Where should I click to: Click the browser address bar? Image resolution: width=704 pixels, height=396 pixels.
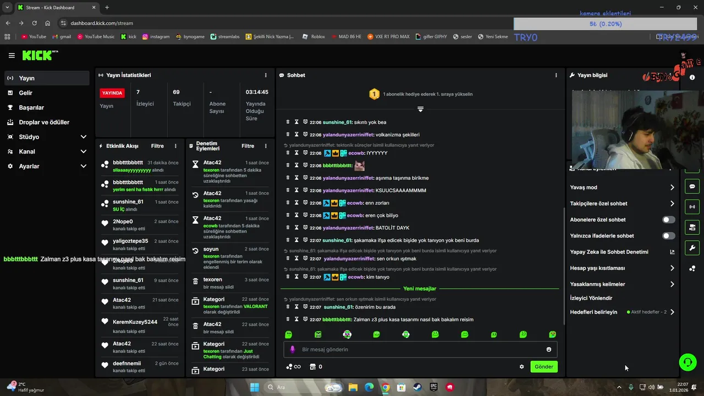(286, 23)
